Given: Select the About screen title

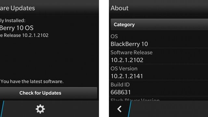Looking at the screenshot, I should click(119, 8).
